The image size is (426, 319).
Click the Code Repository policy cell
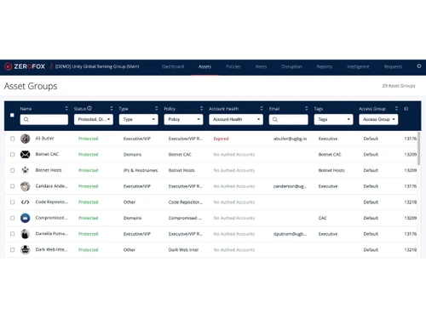(x=185, y=202)
